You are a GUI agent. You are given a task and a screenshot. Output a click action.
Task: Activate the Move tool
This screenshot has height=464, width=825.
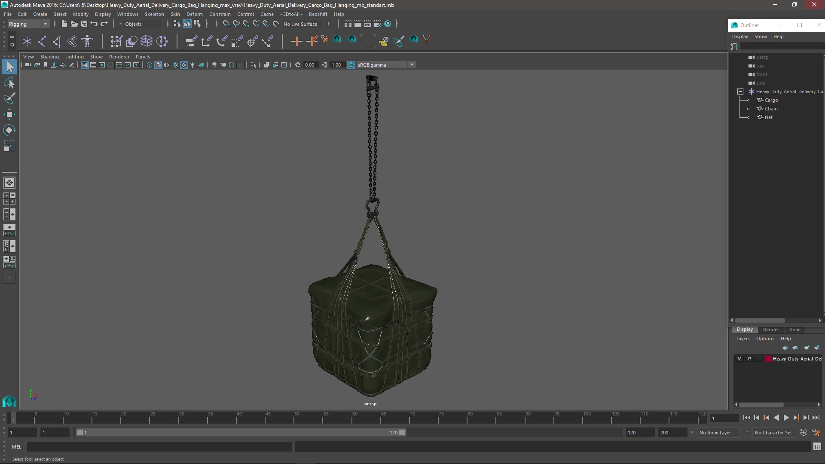(9, 114)
